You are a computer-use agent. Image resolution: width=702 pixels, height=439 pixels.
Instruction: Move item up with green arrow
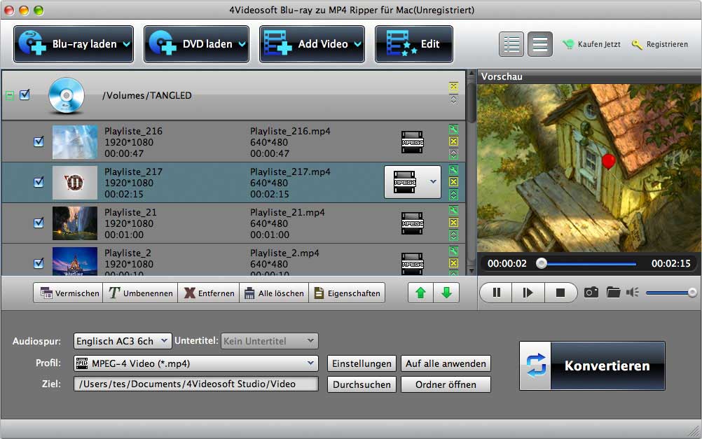(x=420, y=293)
